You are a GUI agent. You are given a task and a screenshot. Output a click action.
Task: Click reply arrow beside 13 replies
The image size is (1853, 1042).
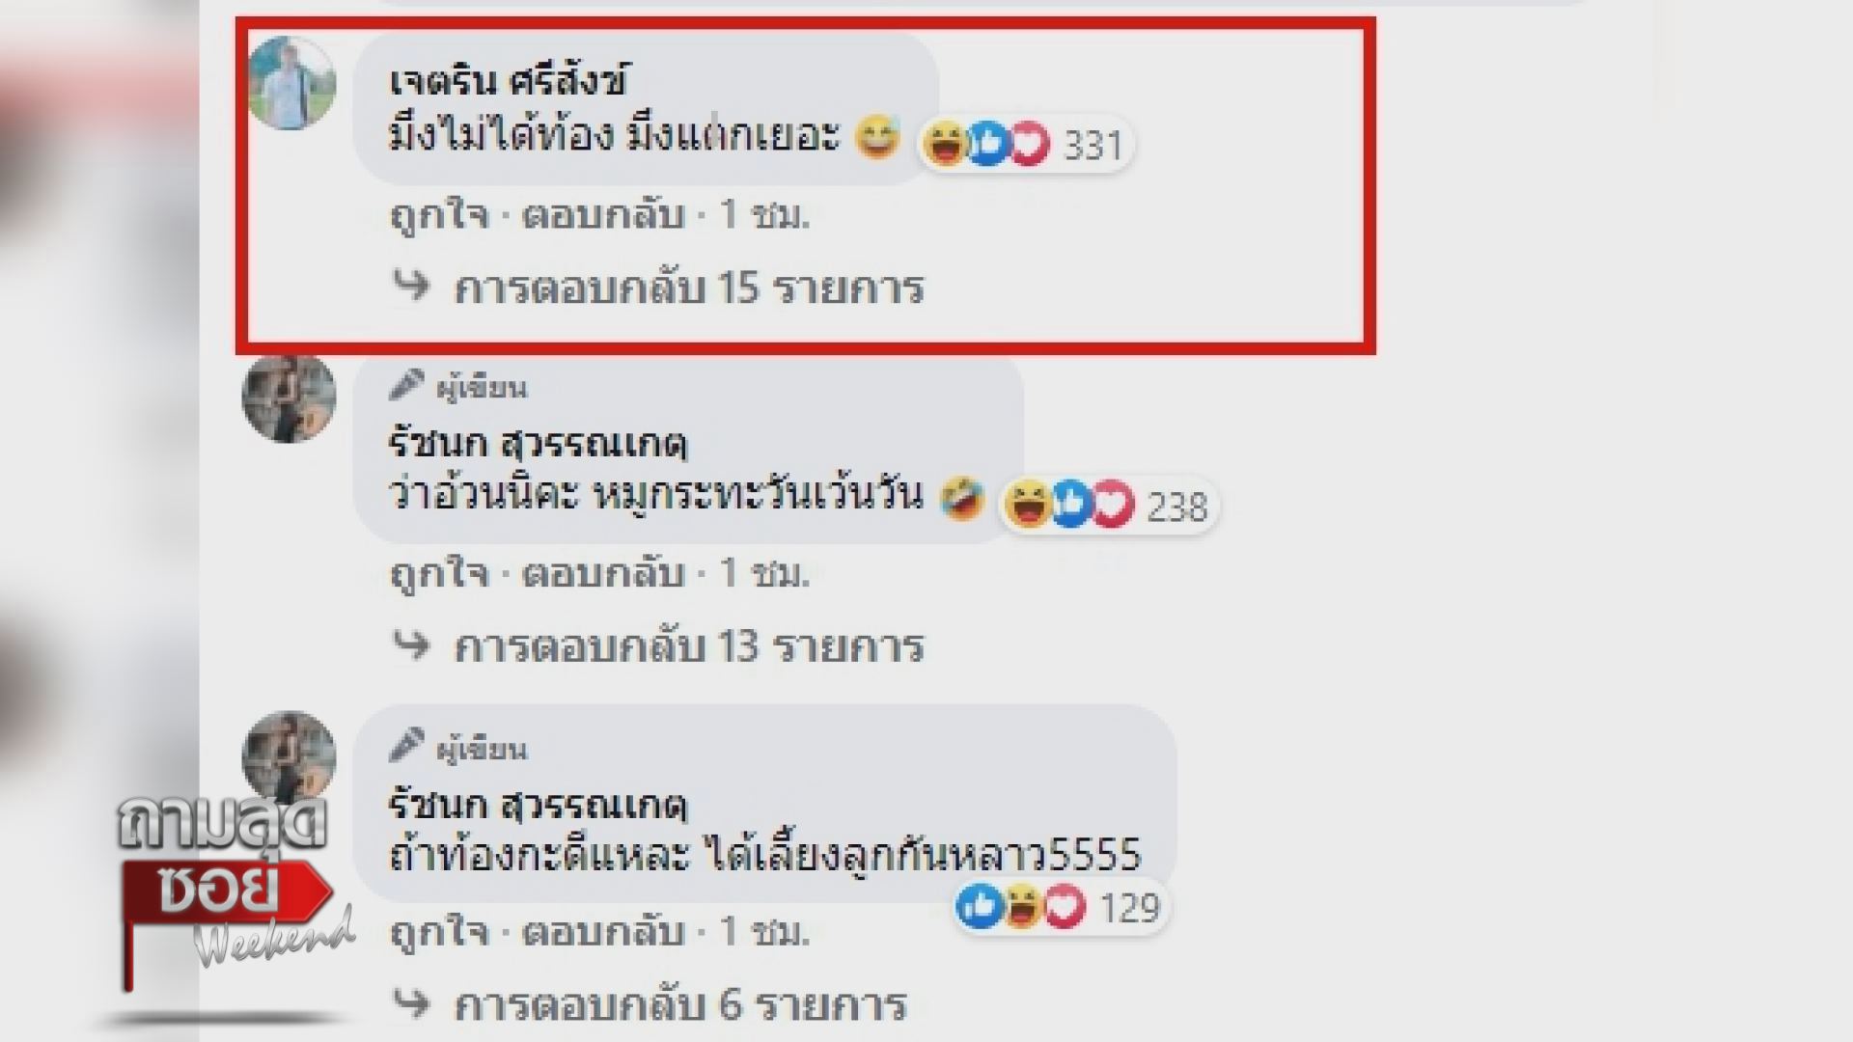[413, 644]
